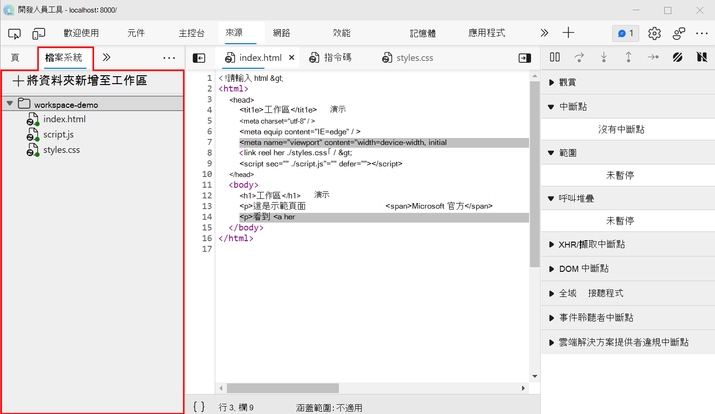Step out of current function
The height and width of the screenshot is (414, 715).
click(629, 57)
